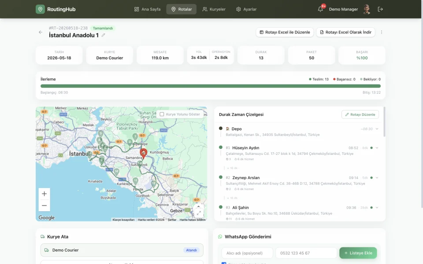Toggle Kurye Yolunu Göster checkbox
Image resolution: width=423 pixels, height=264 pixels.
[162, 114]
